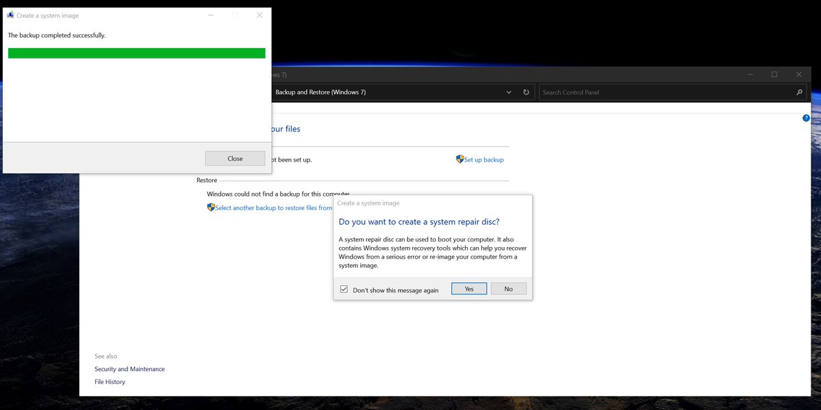Click "The backup completed successfully." text

coord(57,35)
